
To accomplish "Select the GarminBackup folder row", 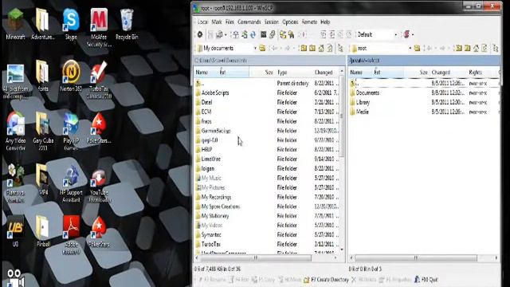I will 267,131.
